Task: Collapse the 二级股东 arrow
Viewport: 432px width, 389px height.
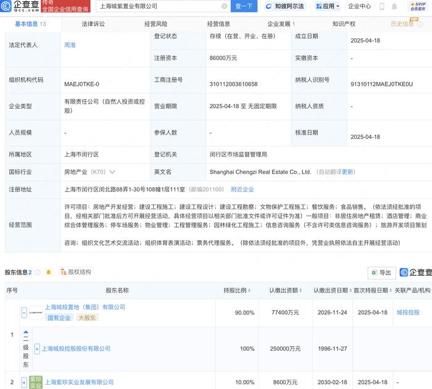Action: [26, 332]
